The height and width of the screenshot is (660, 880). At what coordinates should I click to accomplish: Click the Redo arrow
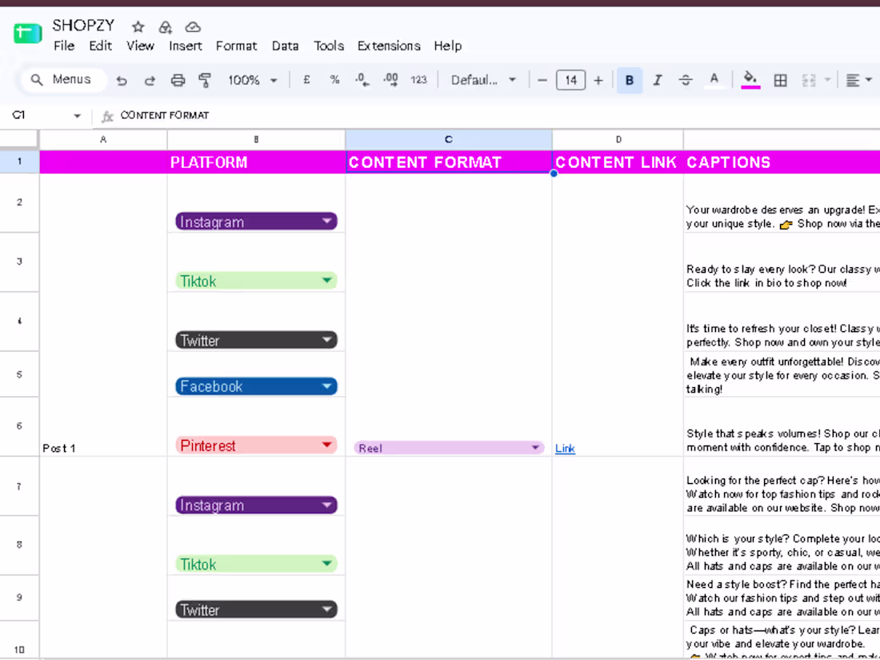(150, 80)
